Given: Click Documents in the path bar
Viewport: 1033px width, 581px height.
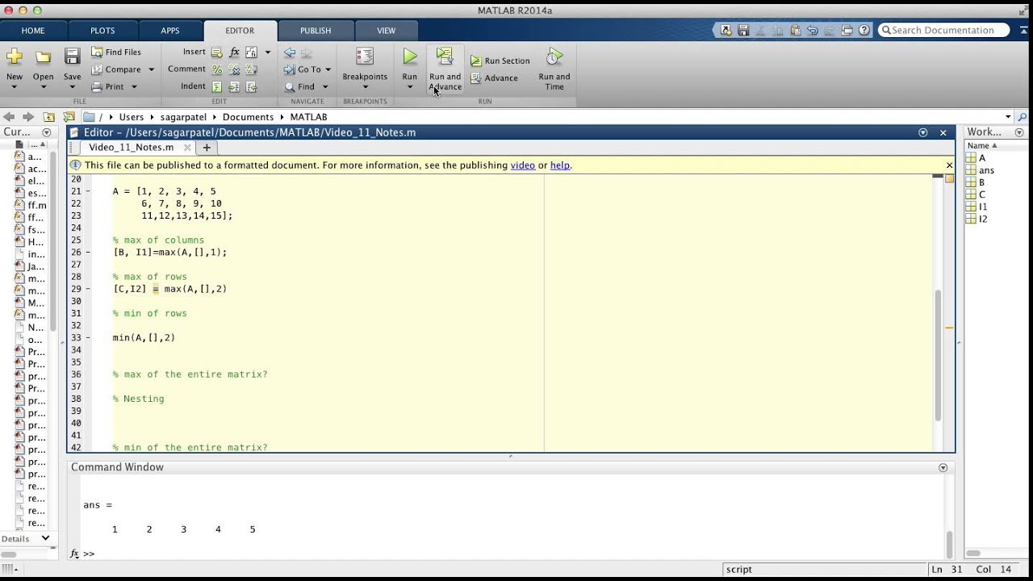Looking at the screenshot, I should pyautogui.click(x=249, y=117).
